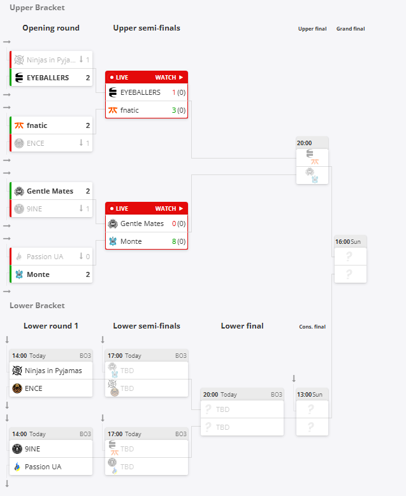Viewport: 406px width, 496px height.
Task: Click the EYEBALLERS logo in the live semi-final
Action: (x=113, y=92)
